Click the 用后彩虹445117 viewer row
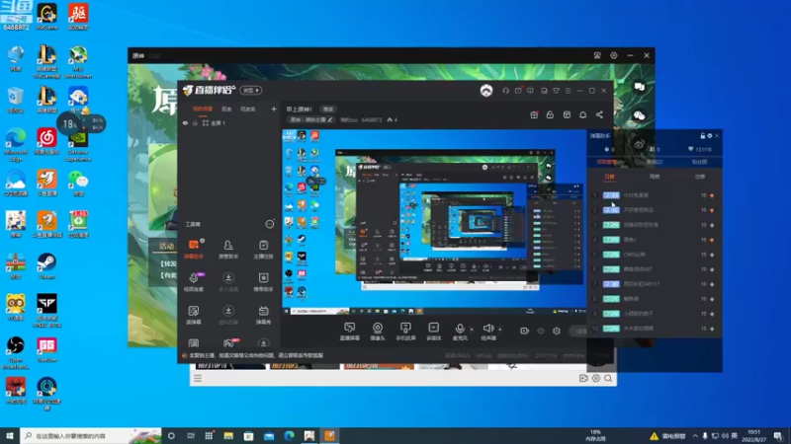The width and height of the screenshot is (791, 444). pyautogui.click(x=655, y=284)
